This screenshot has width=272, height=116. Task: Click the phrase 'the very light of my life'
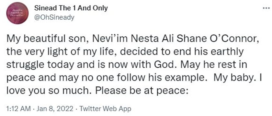tap(60, 52)
